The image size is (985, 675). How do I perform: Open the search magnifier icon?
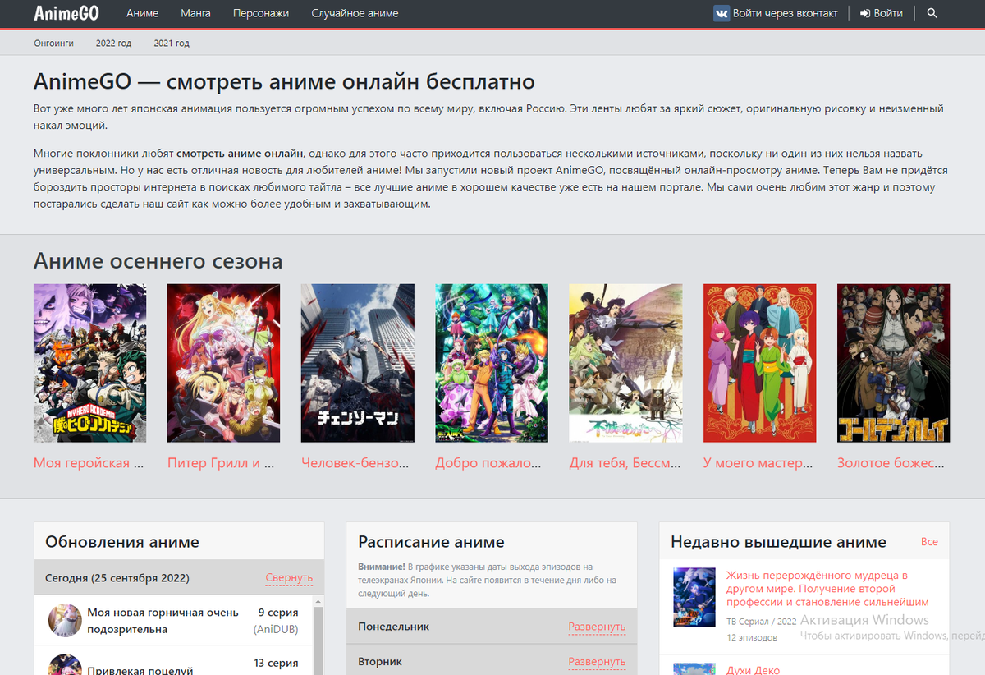(932, 13)
